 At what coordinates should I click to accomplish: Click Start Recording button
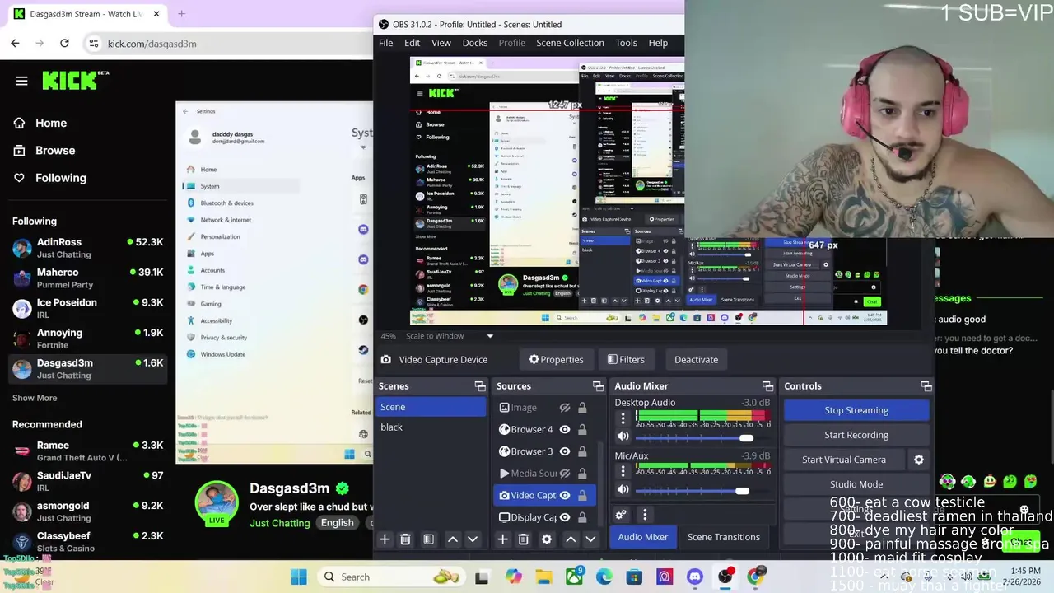tap(856, 435)
